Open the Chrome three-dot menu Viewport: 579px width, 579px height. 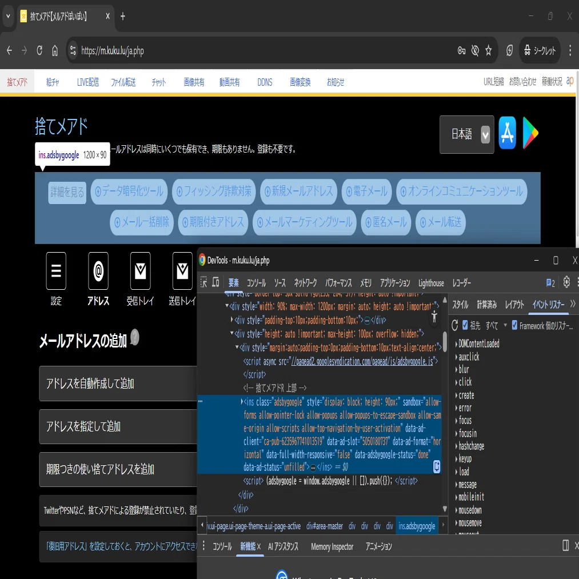point(571,51)
